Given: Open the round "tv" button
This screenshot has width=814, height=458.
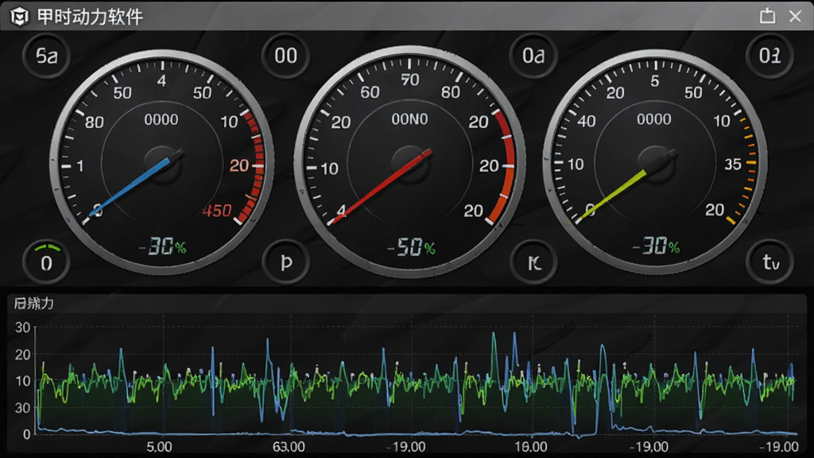Looking at the screenshot, I should (x=769, y=262).
